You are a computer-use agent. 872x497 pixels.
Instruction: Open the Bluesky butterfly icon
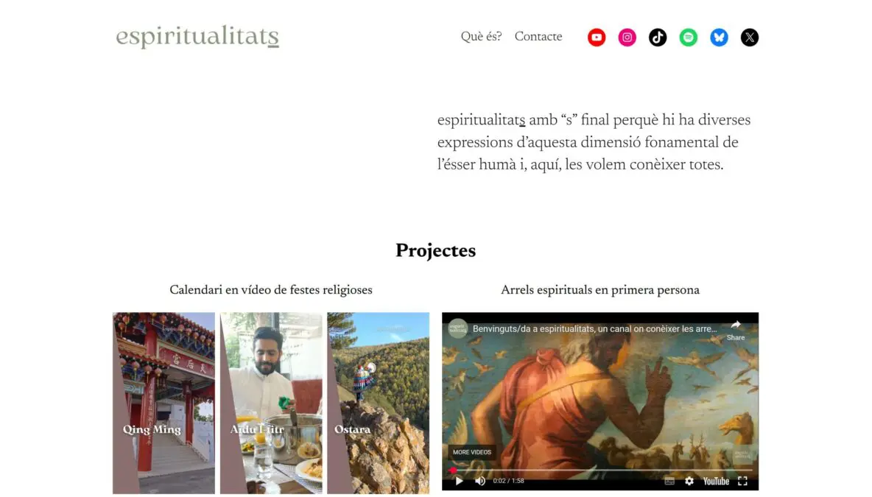tap(719, 38)
